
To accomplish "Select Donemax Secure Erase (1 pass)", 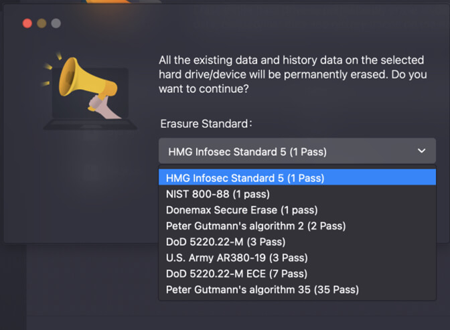I will pyautogui.click(x=297, y=210).
